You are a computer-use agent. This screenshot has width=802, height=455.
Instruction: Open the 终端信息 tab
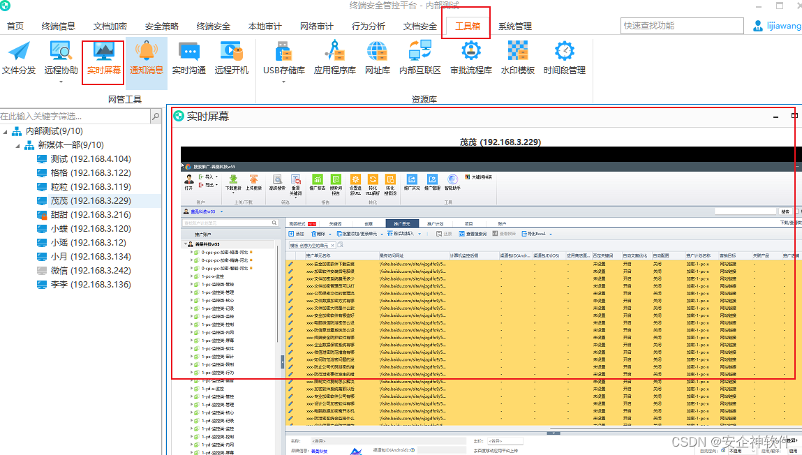(59, 26)
